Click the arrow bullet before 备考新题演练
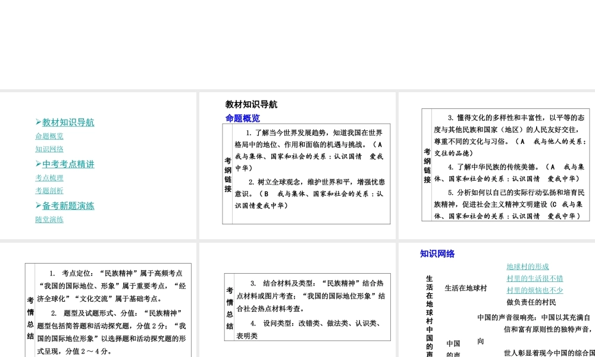595x357 pixels. pos(38,205)
